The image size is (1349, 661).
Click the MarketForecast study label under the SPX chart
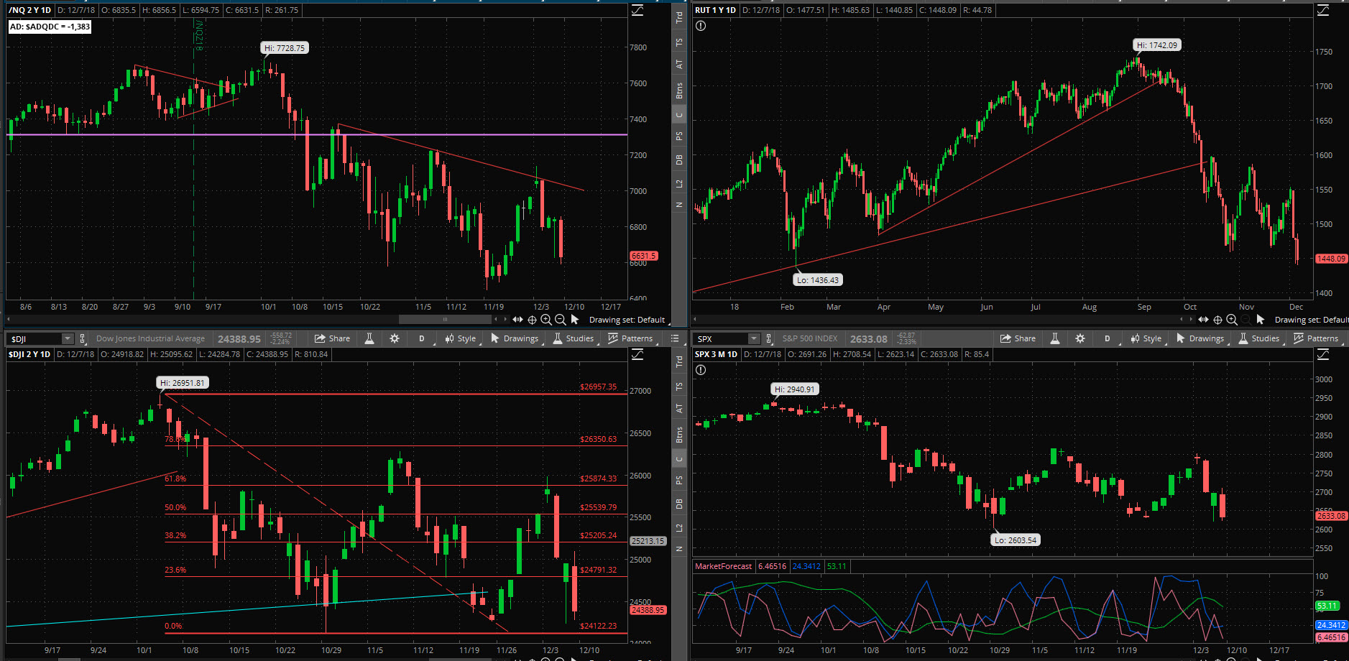tap(723, 566)
